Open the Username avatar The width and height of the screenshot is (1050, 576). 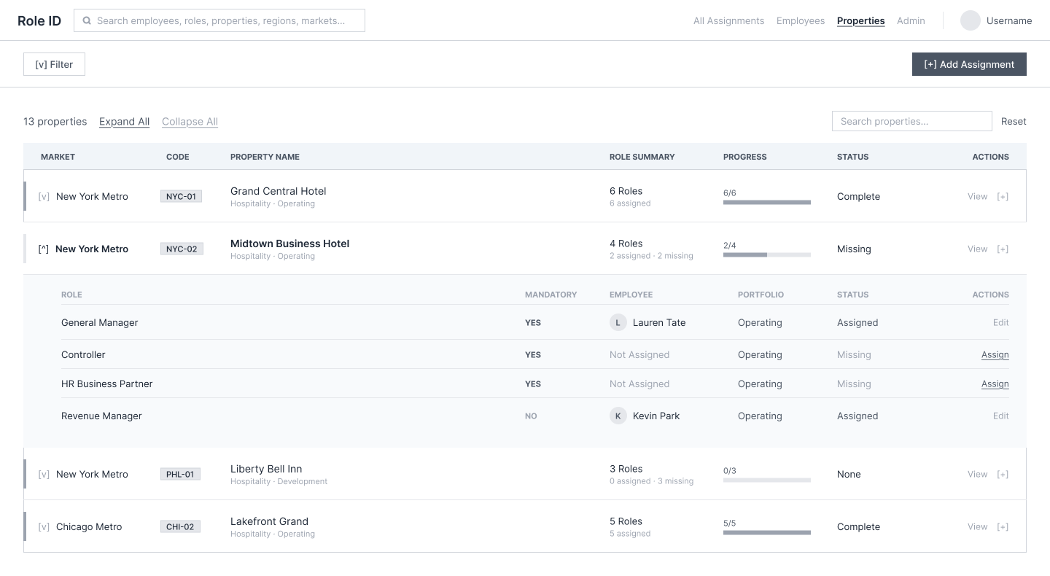(x=971, y=20)
